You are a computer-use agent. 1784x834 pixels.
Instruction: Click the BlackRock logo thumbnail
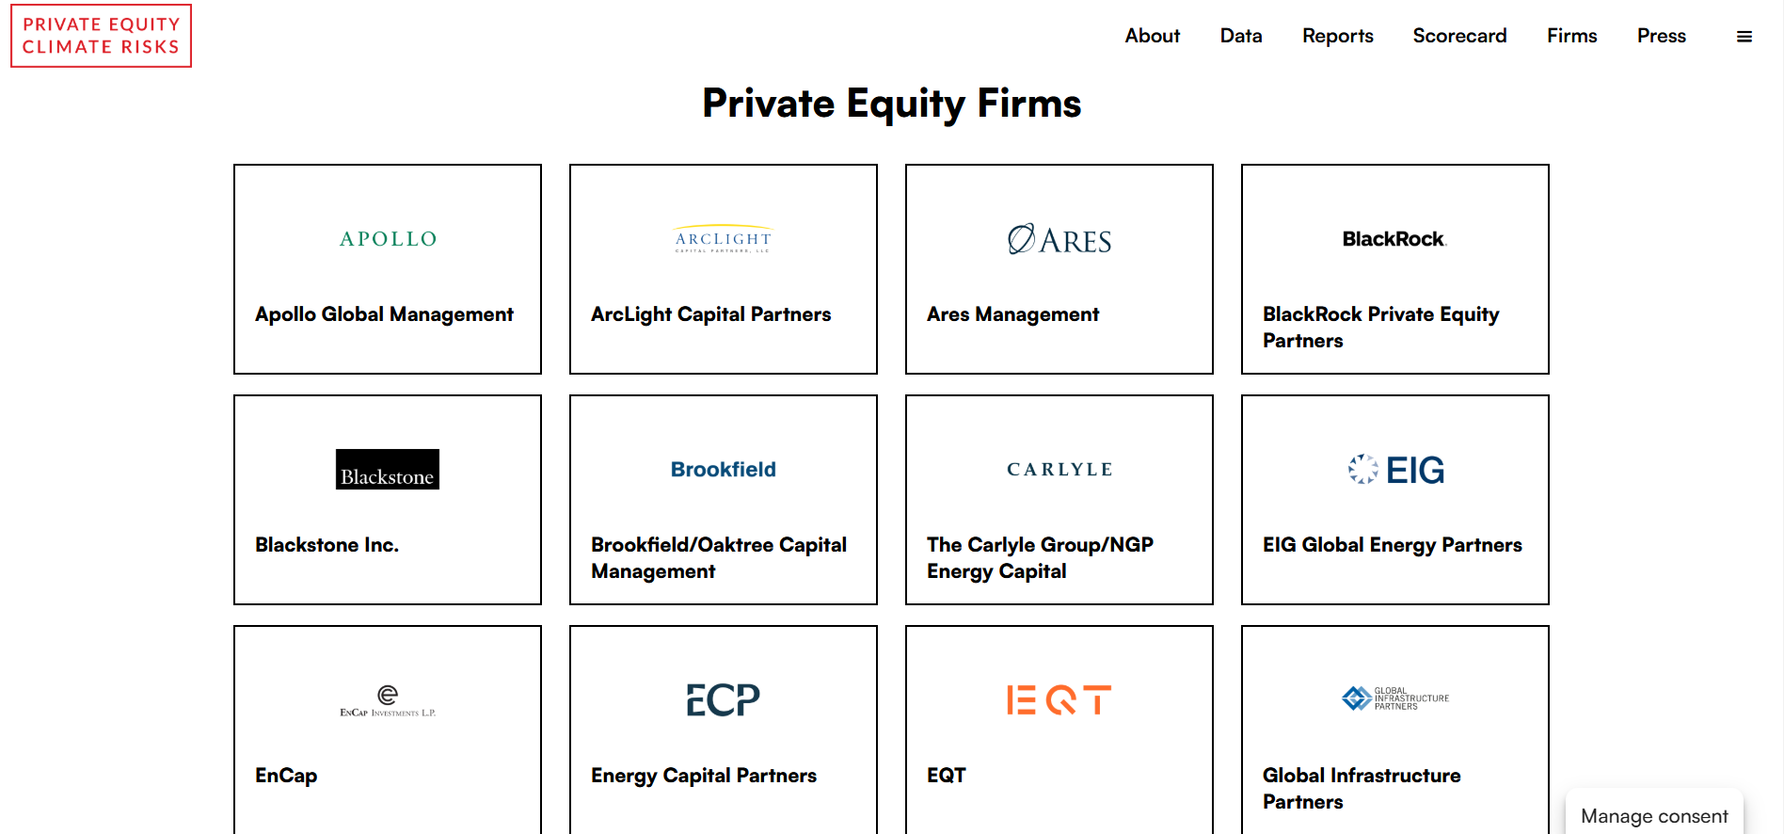click(1394, 239)
